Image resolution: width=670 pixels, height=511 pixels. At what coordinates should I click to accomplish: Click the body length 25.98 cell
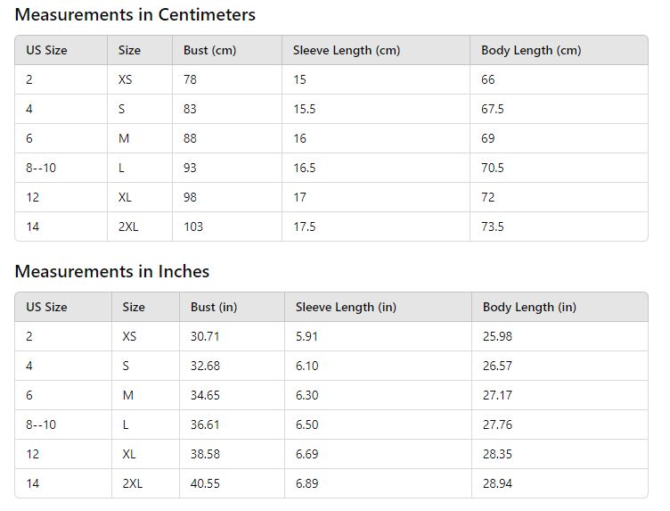coord(497,337)
